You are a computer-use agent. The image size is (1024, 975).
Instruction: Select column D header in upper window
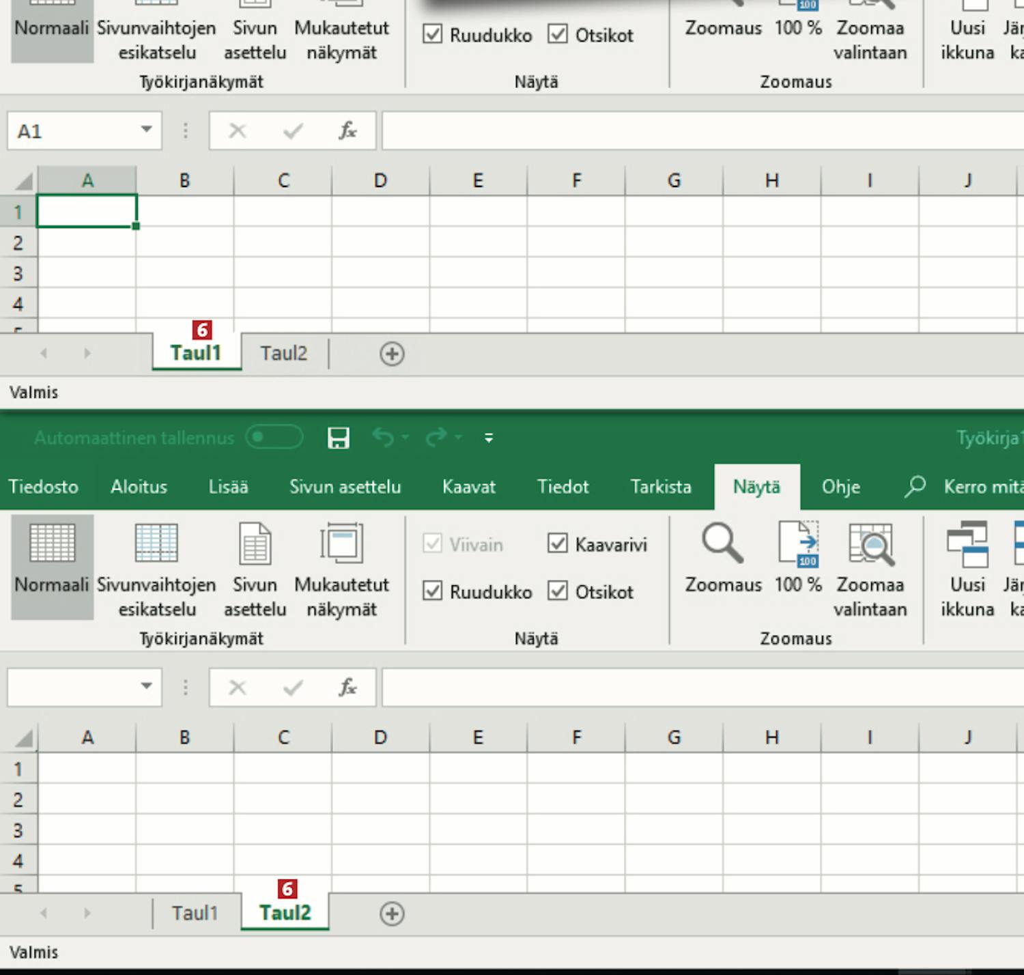pyautogui.click(x=380, y=181)
